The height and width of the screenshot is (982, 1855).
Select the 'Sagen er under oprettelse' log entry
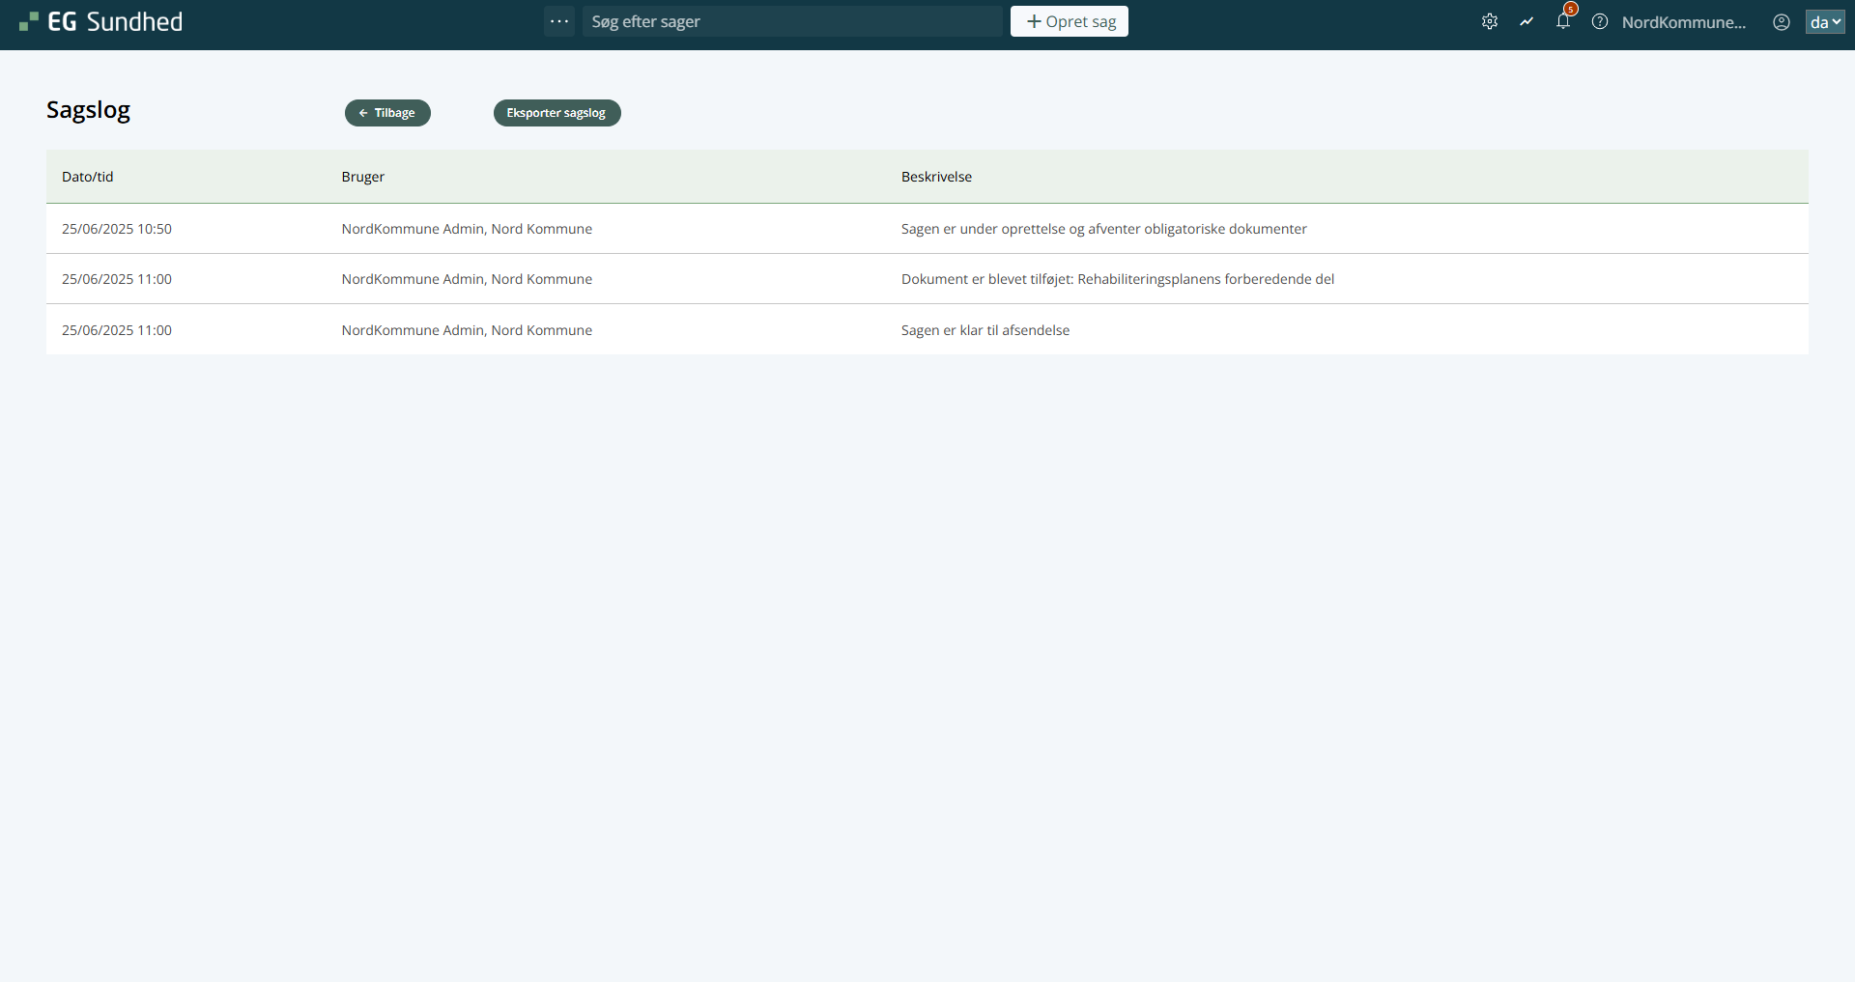click(x=1103, y=229)
